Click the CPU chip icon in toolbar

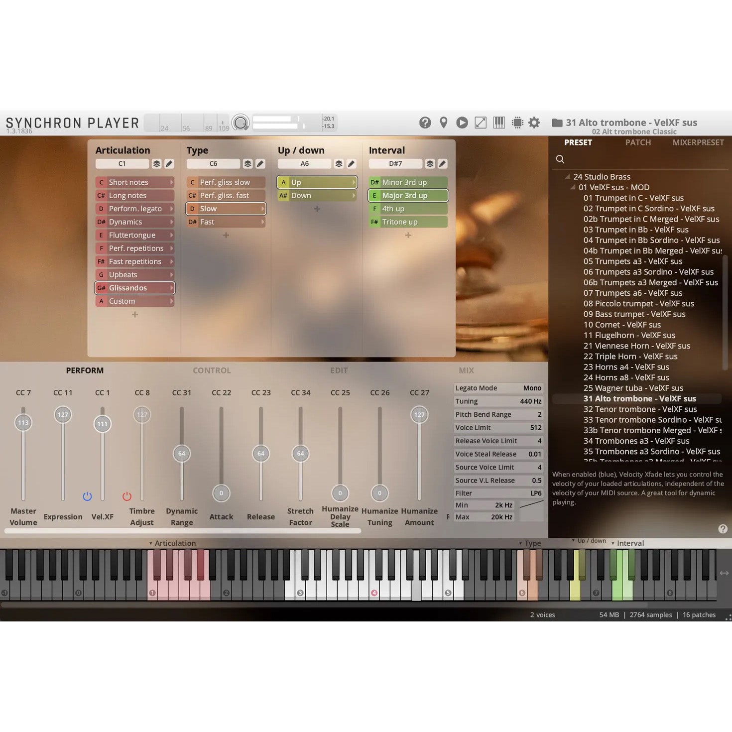(x=517, y=122)
